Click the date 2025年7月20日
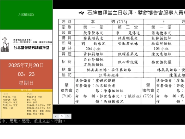 (x=26, y=65)
